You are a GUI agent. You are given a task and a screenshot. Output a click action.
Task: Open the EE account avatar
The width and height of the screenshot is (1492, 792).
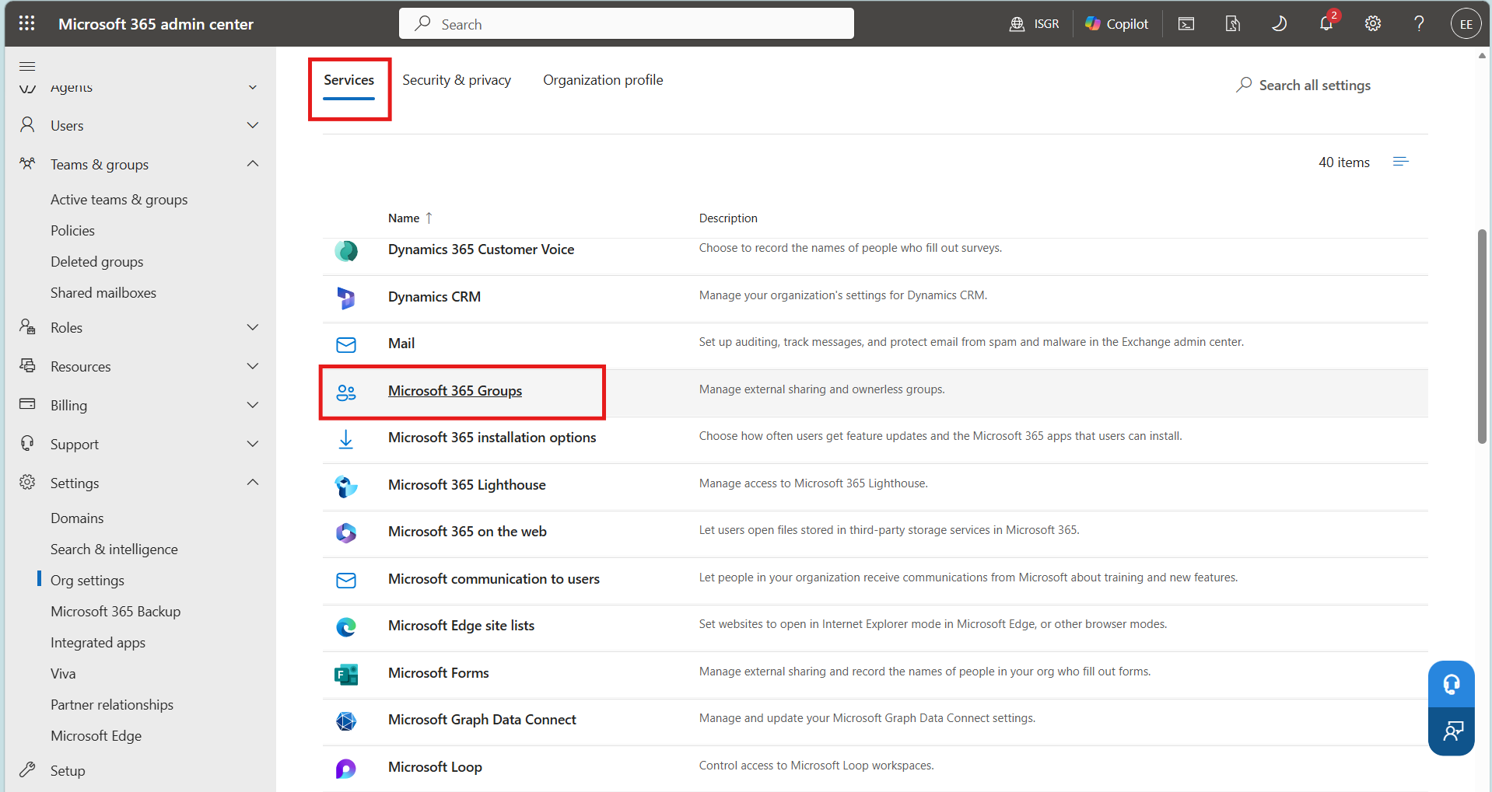[x=1466, y=23]
